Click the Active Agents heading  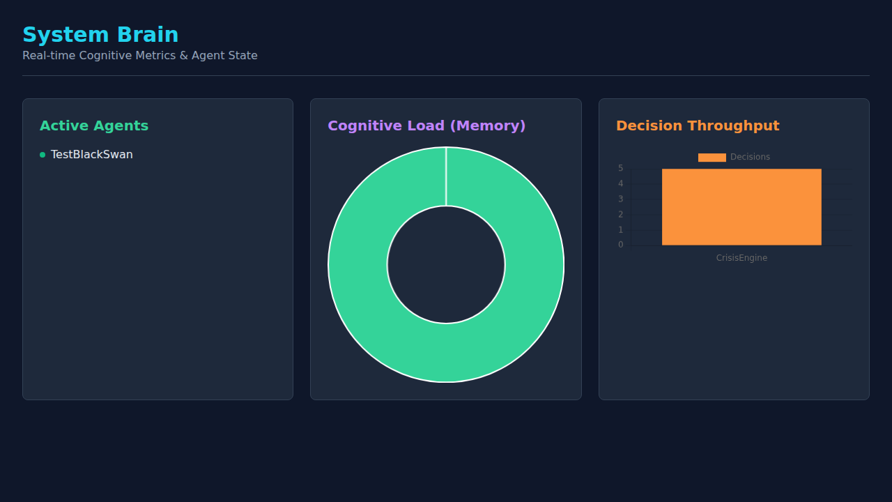tap(94, 126)
